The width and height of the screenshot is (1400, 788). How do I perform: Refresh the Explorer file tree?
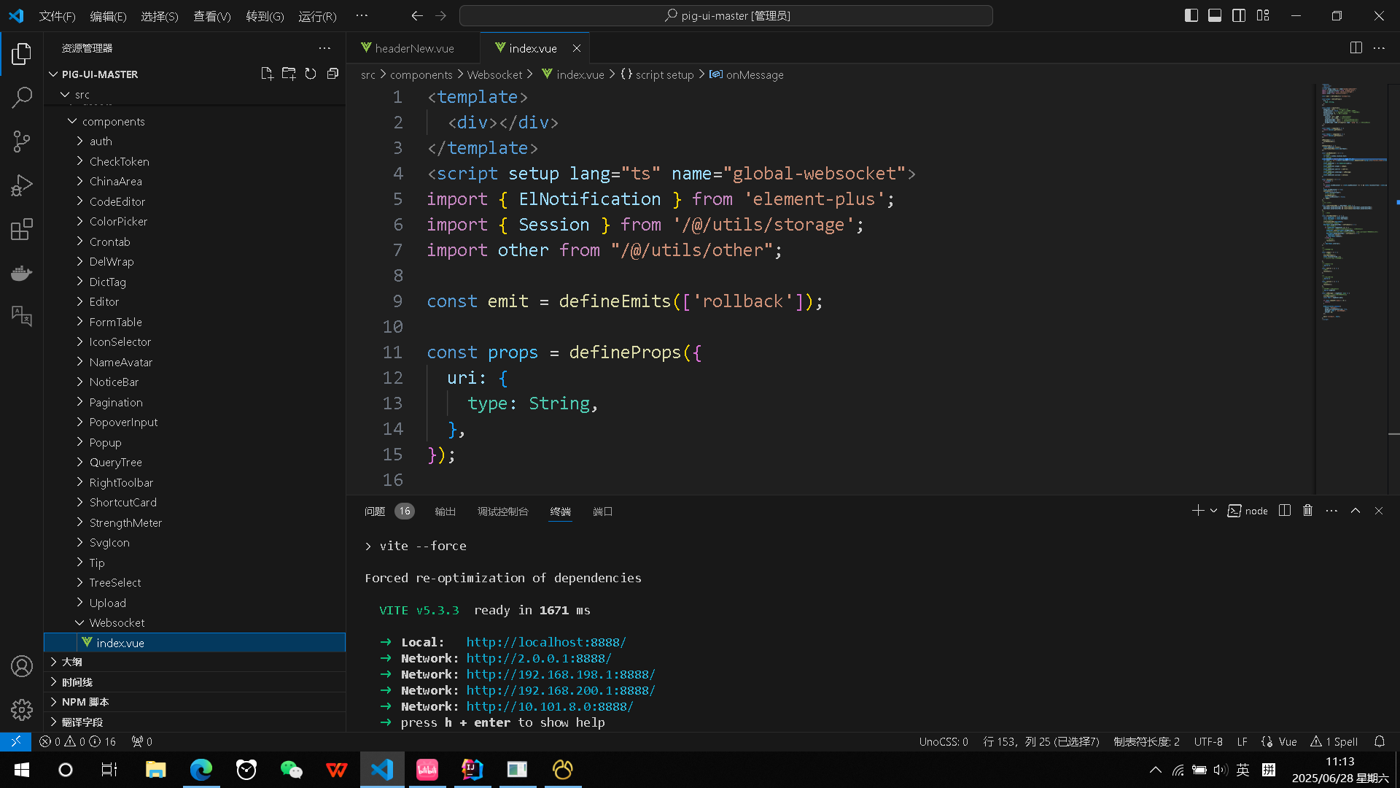311,73
